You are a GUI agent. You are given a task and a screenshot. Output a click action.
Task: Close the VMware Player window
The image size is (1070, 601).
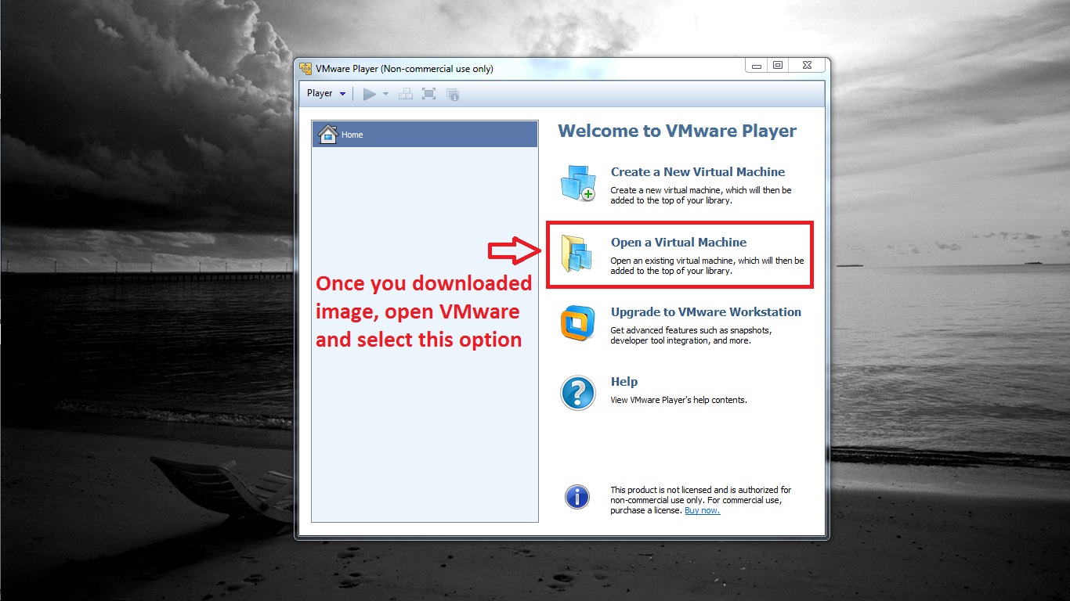(x=807, y=66)
